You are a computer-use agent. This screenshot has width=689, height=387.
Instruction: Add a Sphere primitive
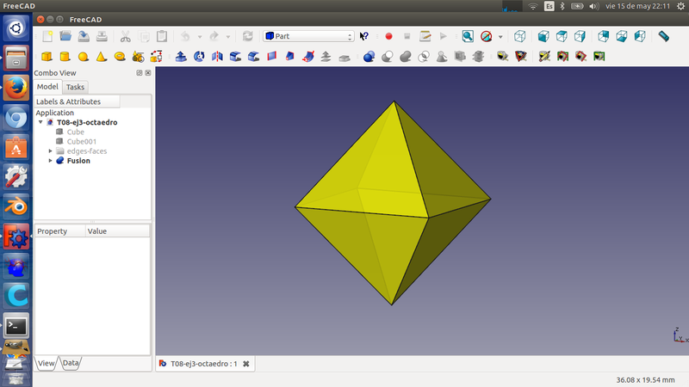coord(83,57)
